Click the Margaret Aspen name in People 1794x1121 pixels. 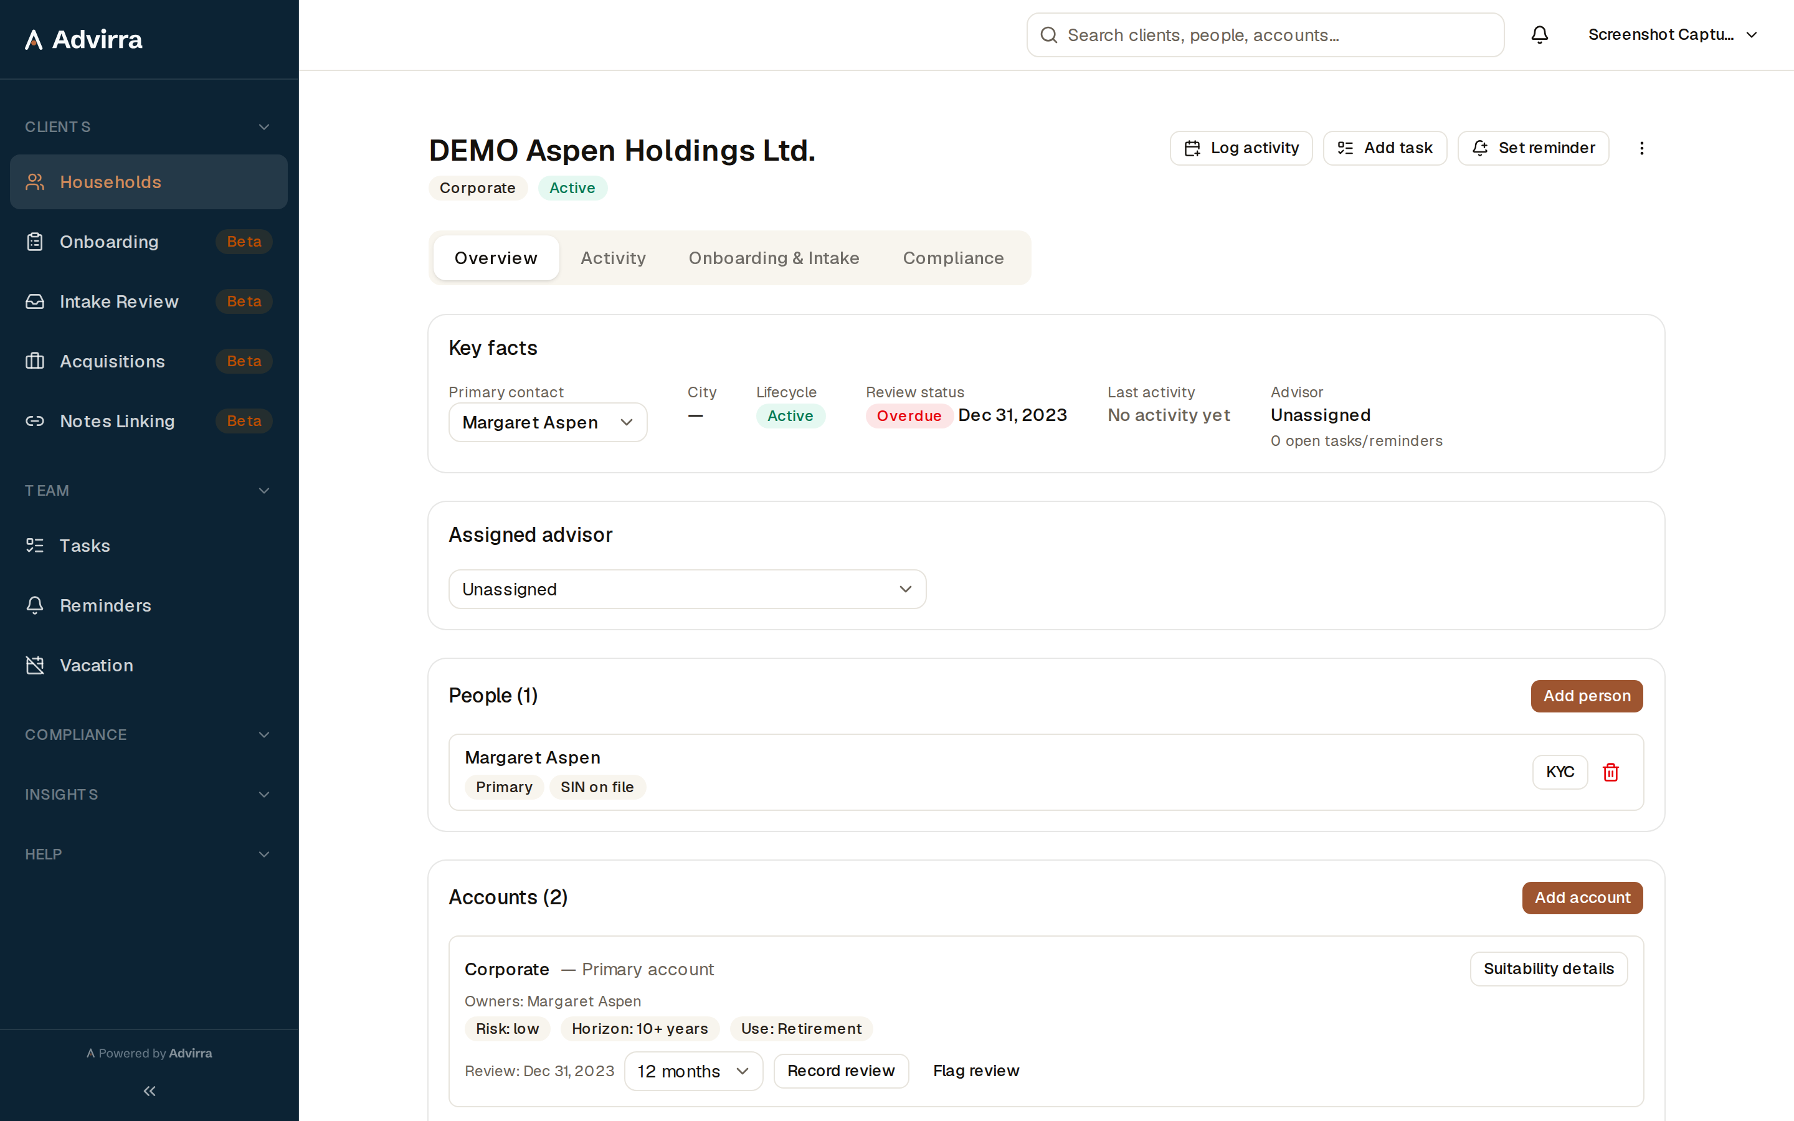coord(532,758)
